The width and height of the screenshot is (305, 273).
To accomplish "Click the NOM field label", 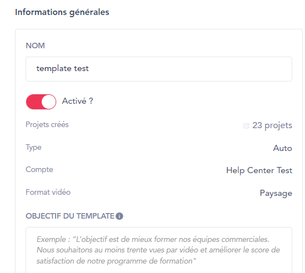I will pyautogui.click(x=35, y=46).
